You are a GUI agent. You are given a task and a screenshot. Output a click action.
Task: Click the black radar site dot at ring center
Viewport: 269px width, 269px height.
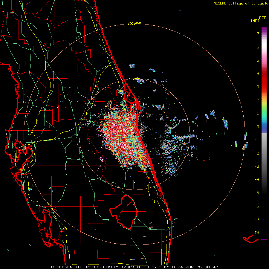134,134
